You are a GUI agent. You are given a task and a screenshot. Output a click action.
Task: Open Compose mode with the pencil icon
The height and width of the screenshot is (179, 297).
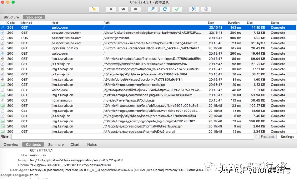coord(152,9)
